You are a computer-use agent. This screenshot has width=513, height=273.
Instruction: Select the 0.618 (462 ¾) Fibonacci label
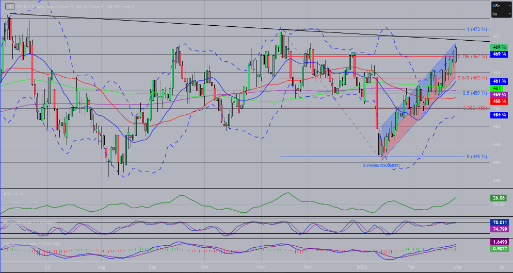(472, 77)
